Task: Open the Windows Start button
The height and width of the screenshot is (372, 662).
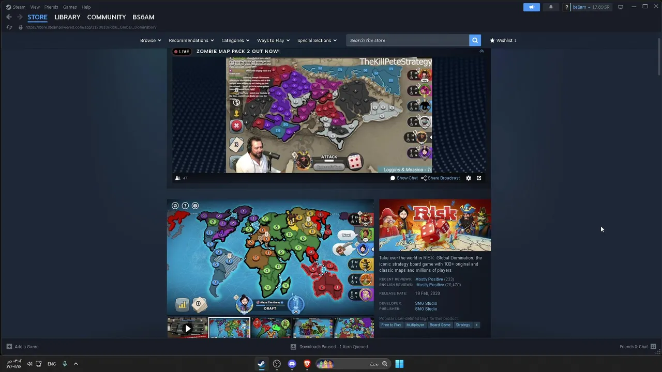Action: [399, 364]
